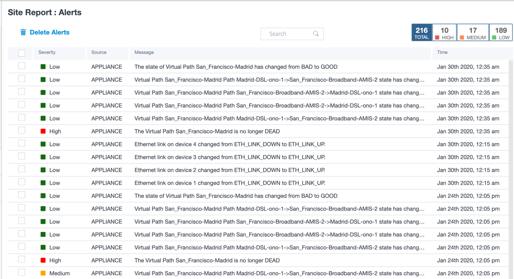
Task: Click the APPLIANCE source in the Medium alert row
Action: [x=107, y=273]
